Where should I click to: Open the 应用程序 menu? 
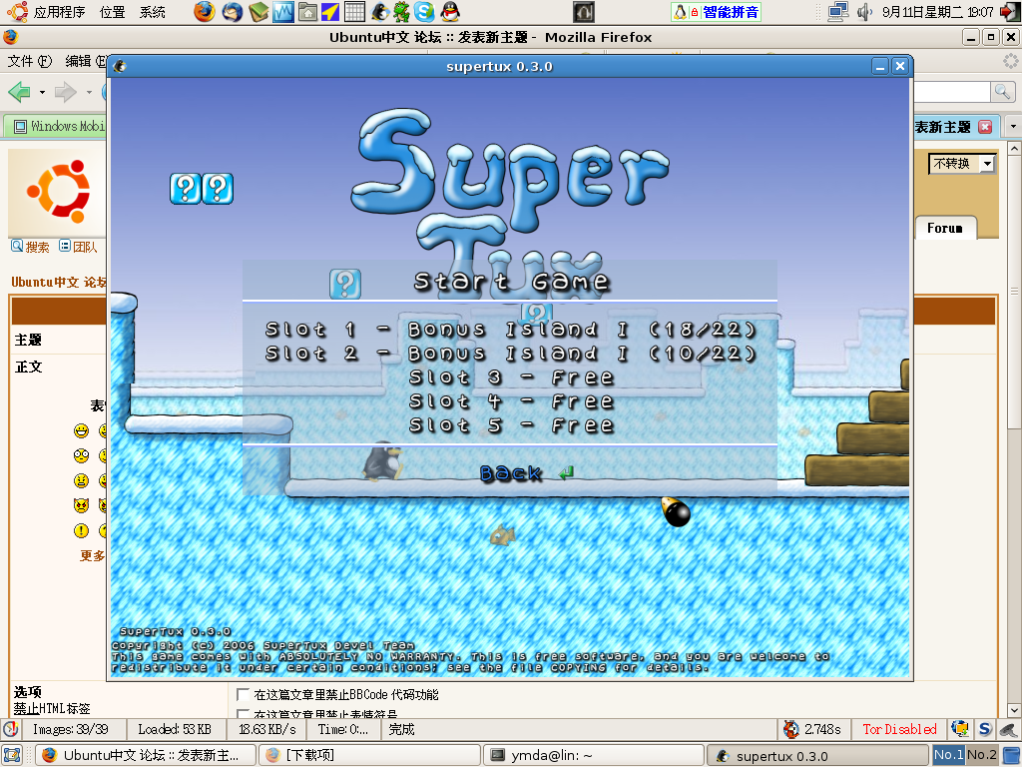59,12
